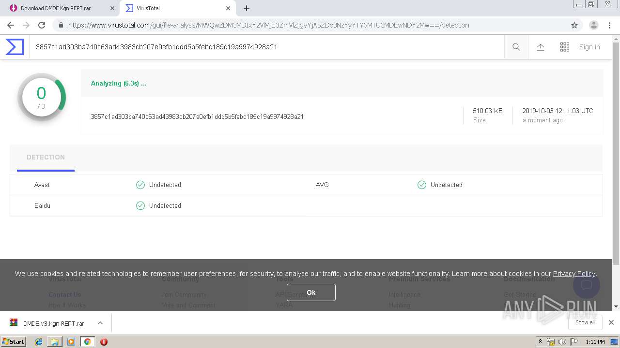This screenshot has height=348, width=620.
Task: Click the 510.03 KB size value
Action: tap(488, 111)
